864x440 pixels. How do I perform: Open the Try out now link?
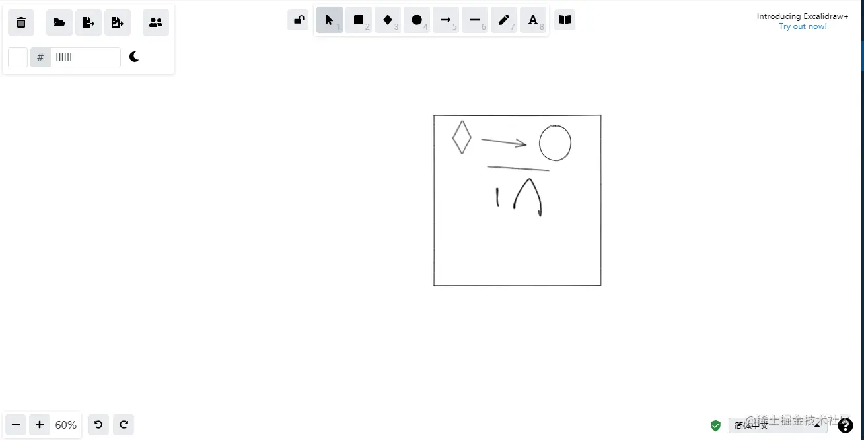(x=802, y=26)
